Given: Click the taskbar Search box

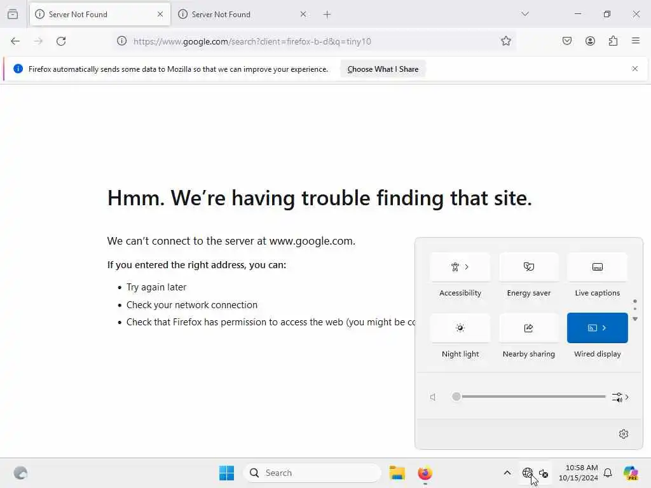Looking at the screenshot, I should click(x=313, y=473).
